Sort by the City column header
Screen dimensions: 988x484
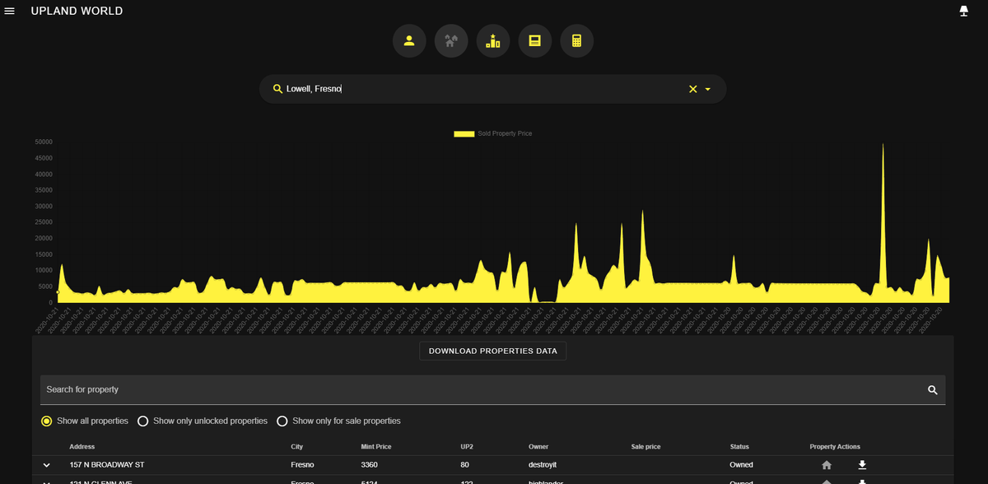tap(297, 446)
